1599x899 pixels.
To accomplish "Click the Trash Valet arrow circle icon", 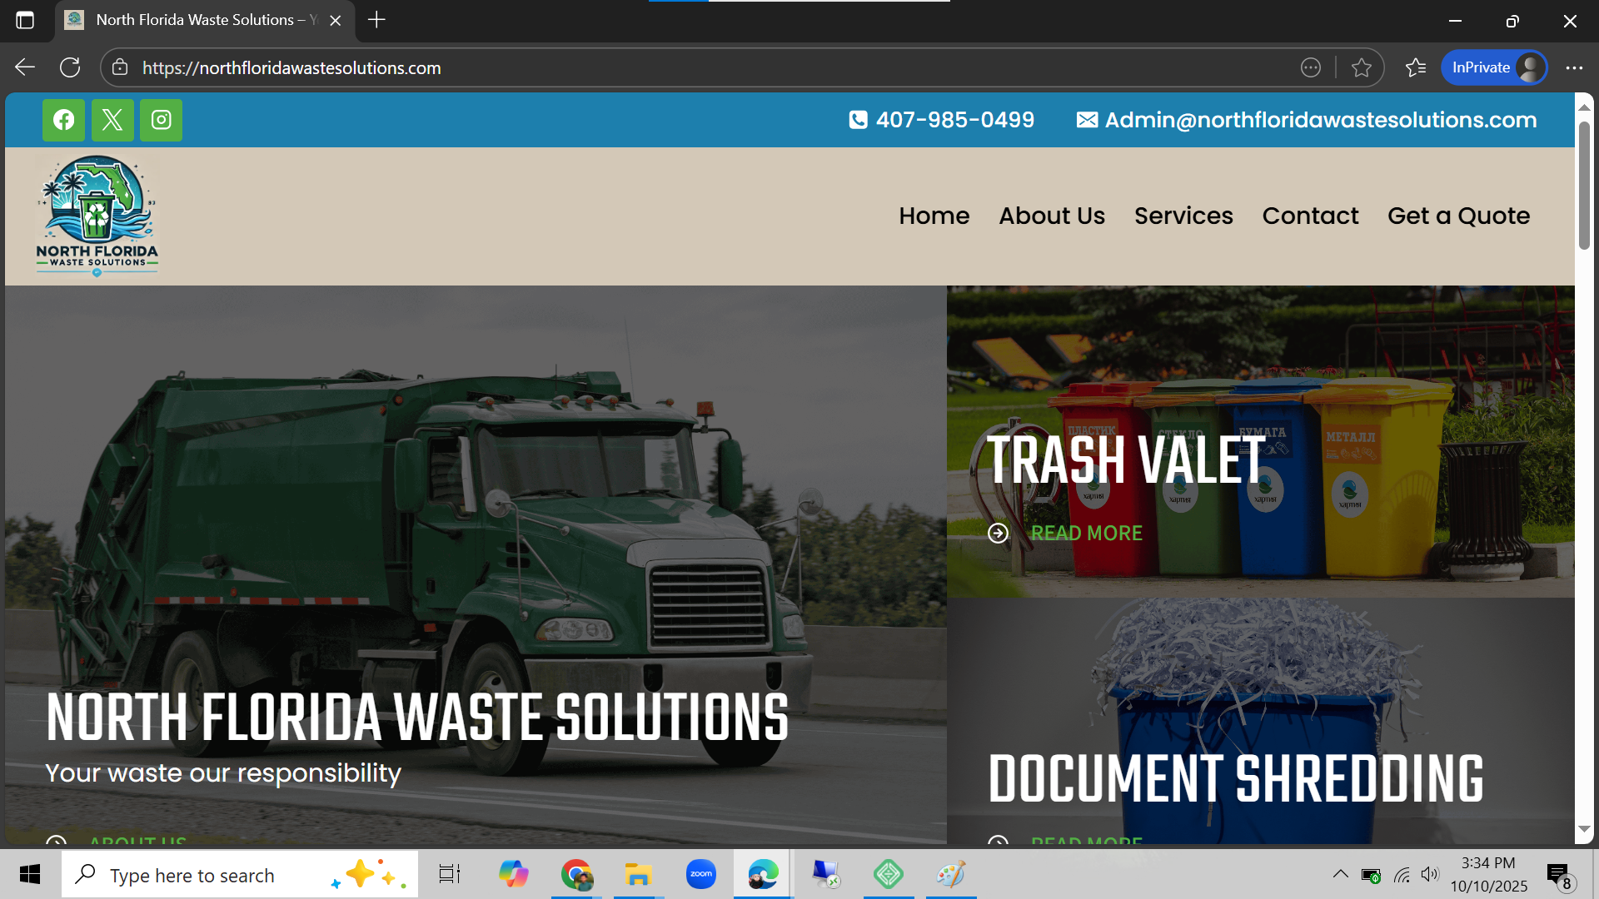I will coord(998,533).
